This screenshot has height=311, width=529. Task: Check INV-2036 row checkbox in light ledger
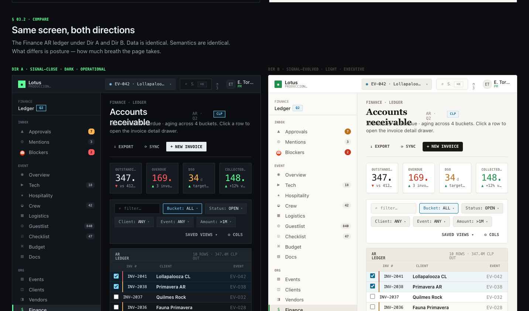point(372,307)
